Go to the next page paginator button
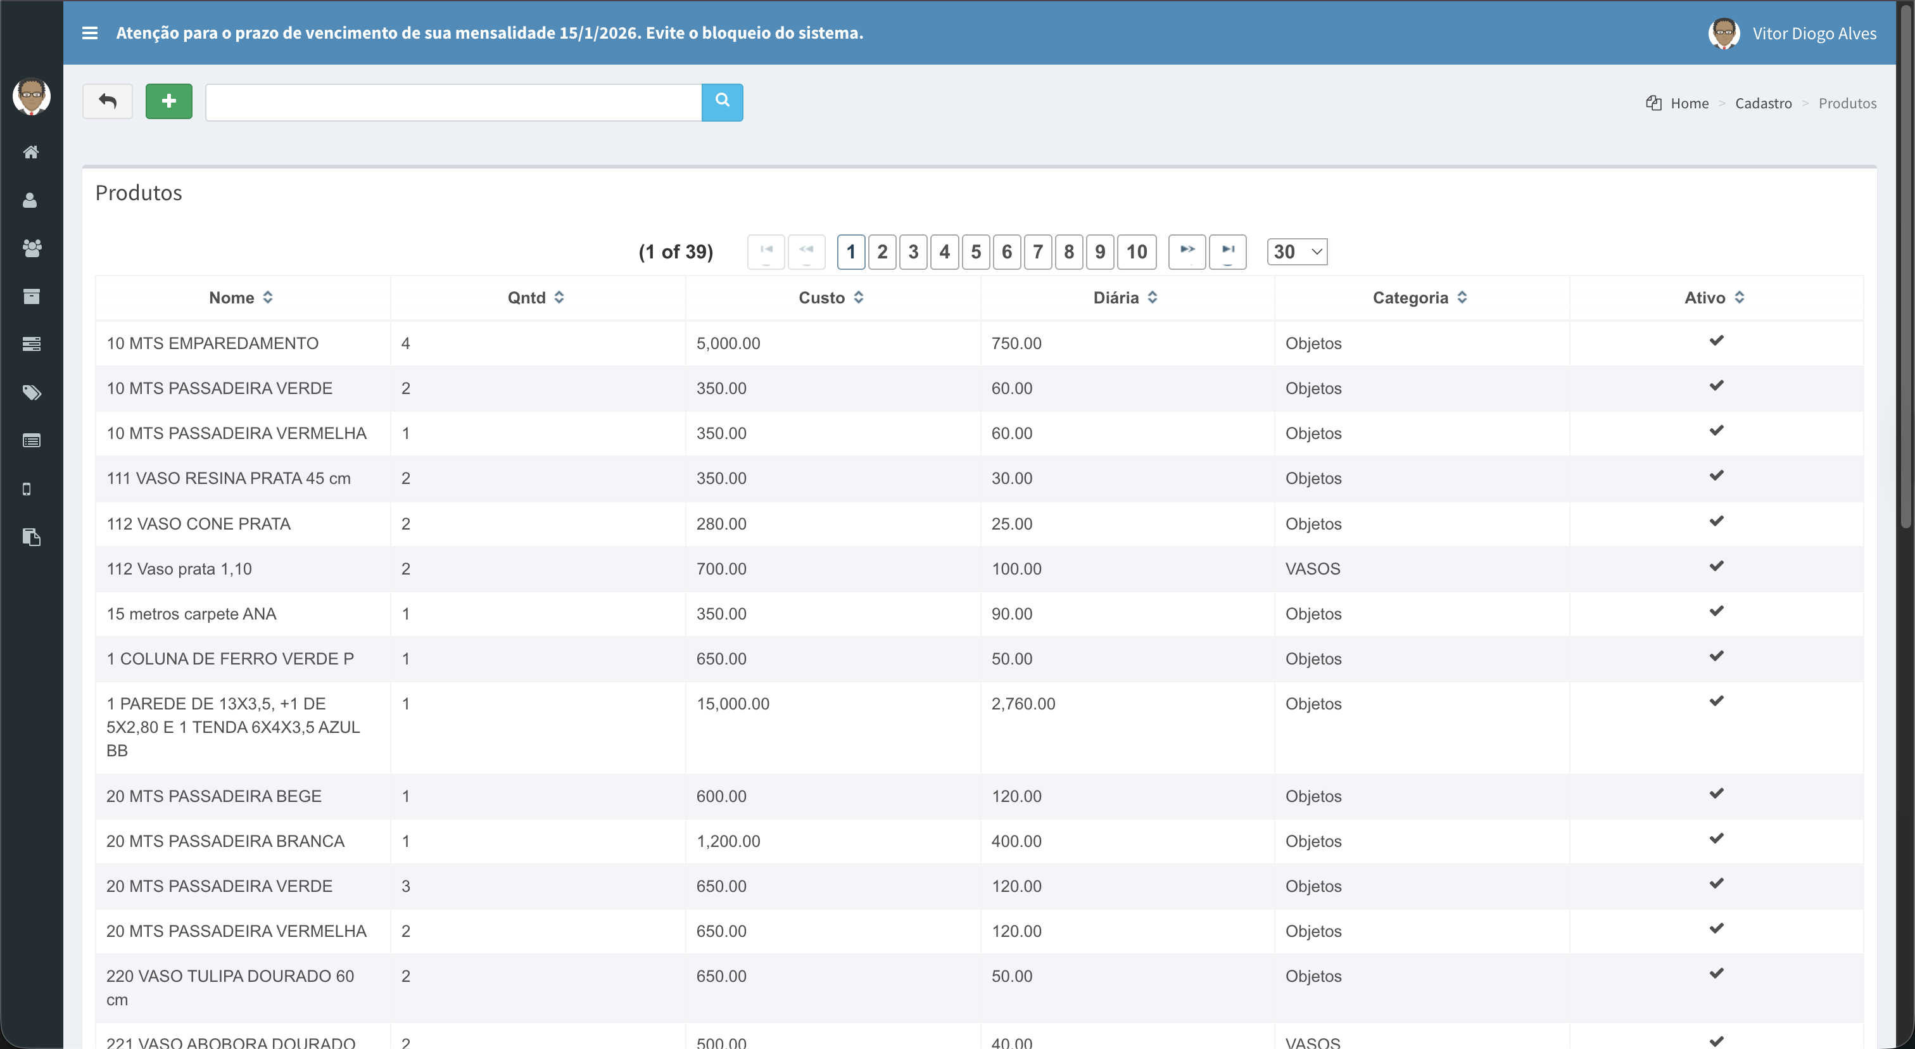 (1187, 251)
